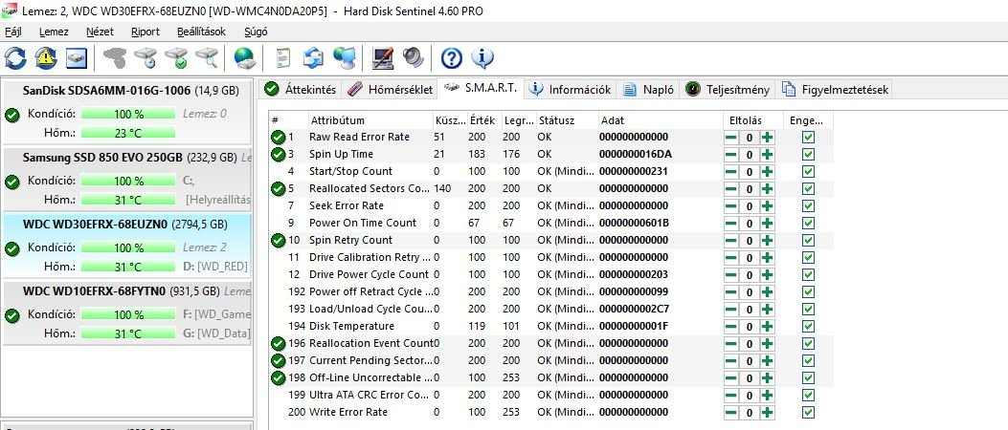Click the green check icon beside Samsung SSD Kondíció
This screenshot has height=430, width=1008.
point(11,182)
